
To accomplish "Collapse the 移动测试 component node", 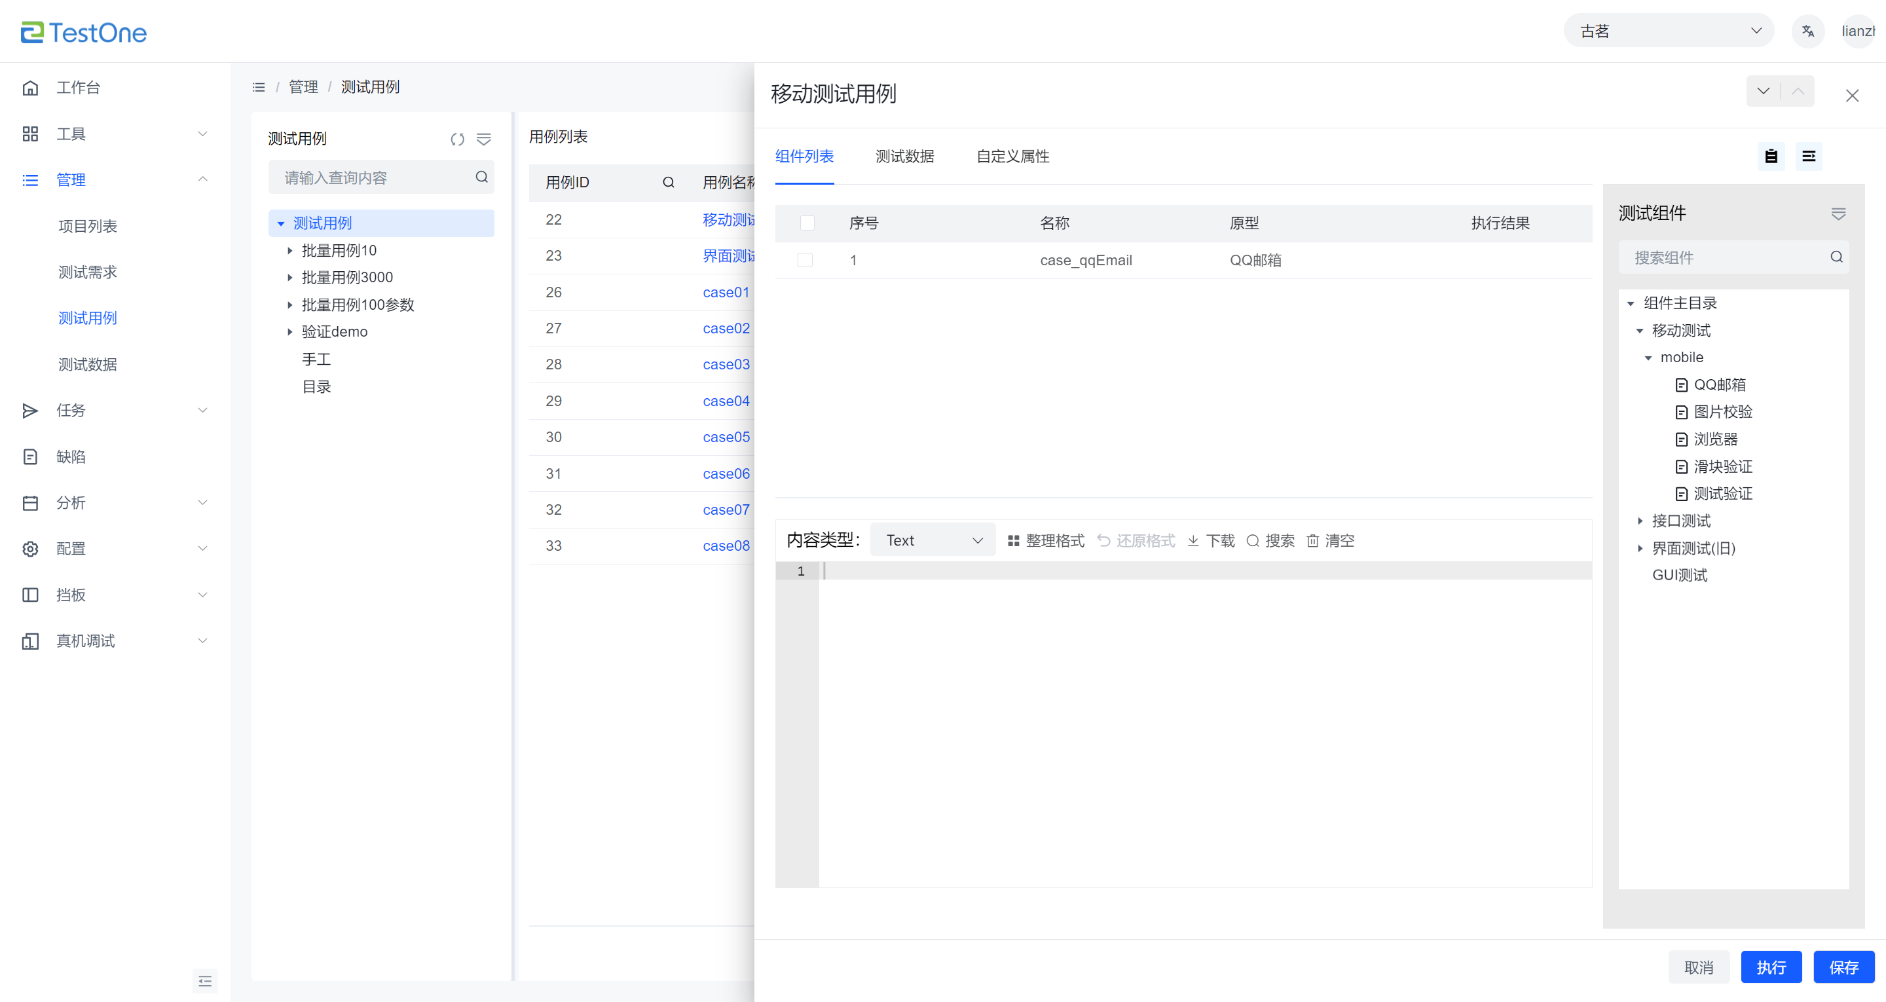I will [x=1639, y=331].
